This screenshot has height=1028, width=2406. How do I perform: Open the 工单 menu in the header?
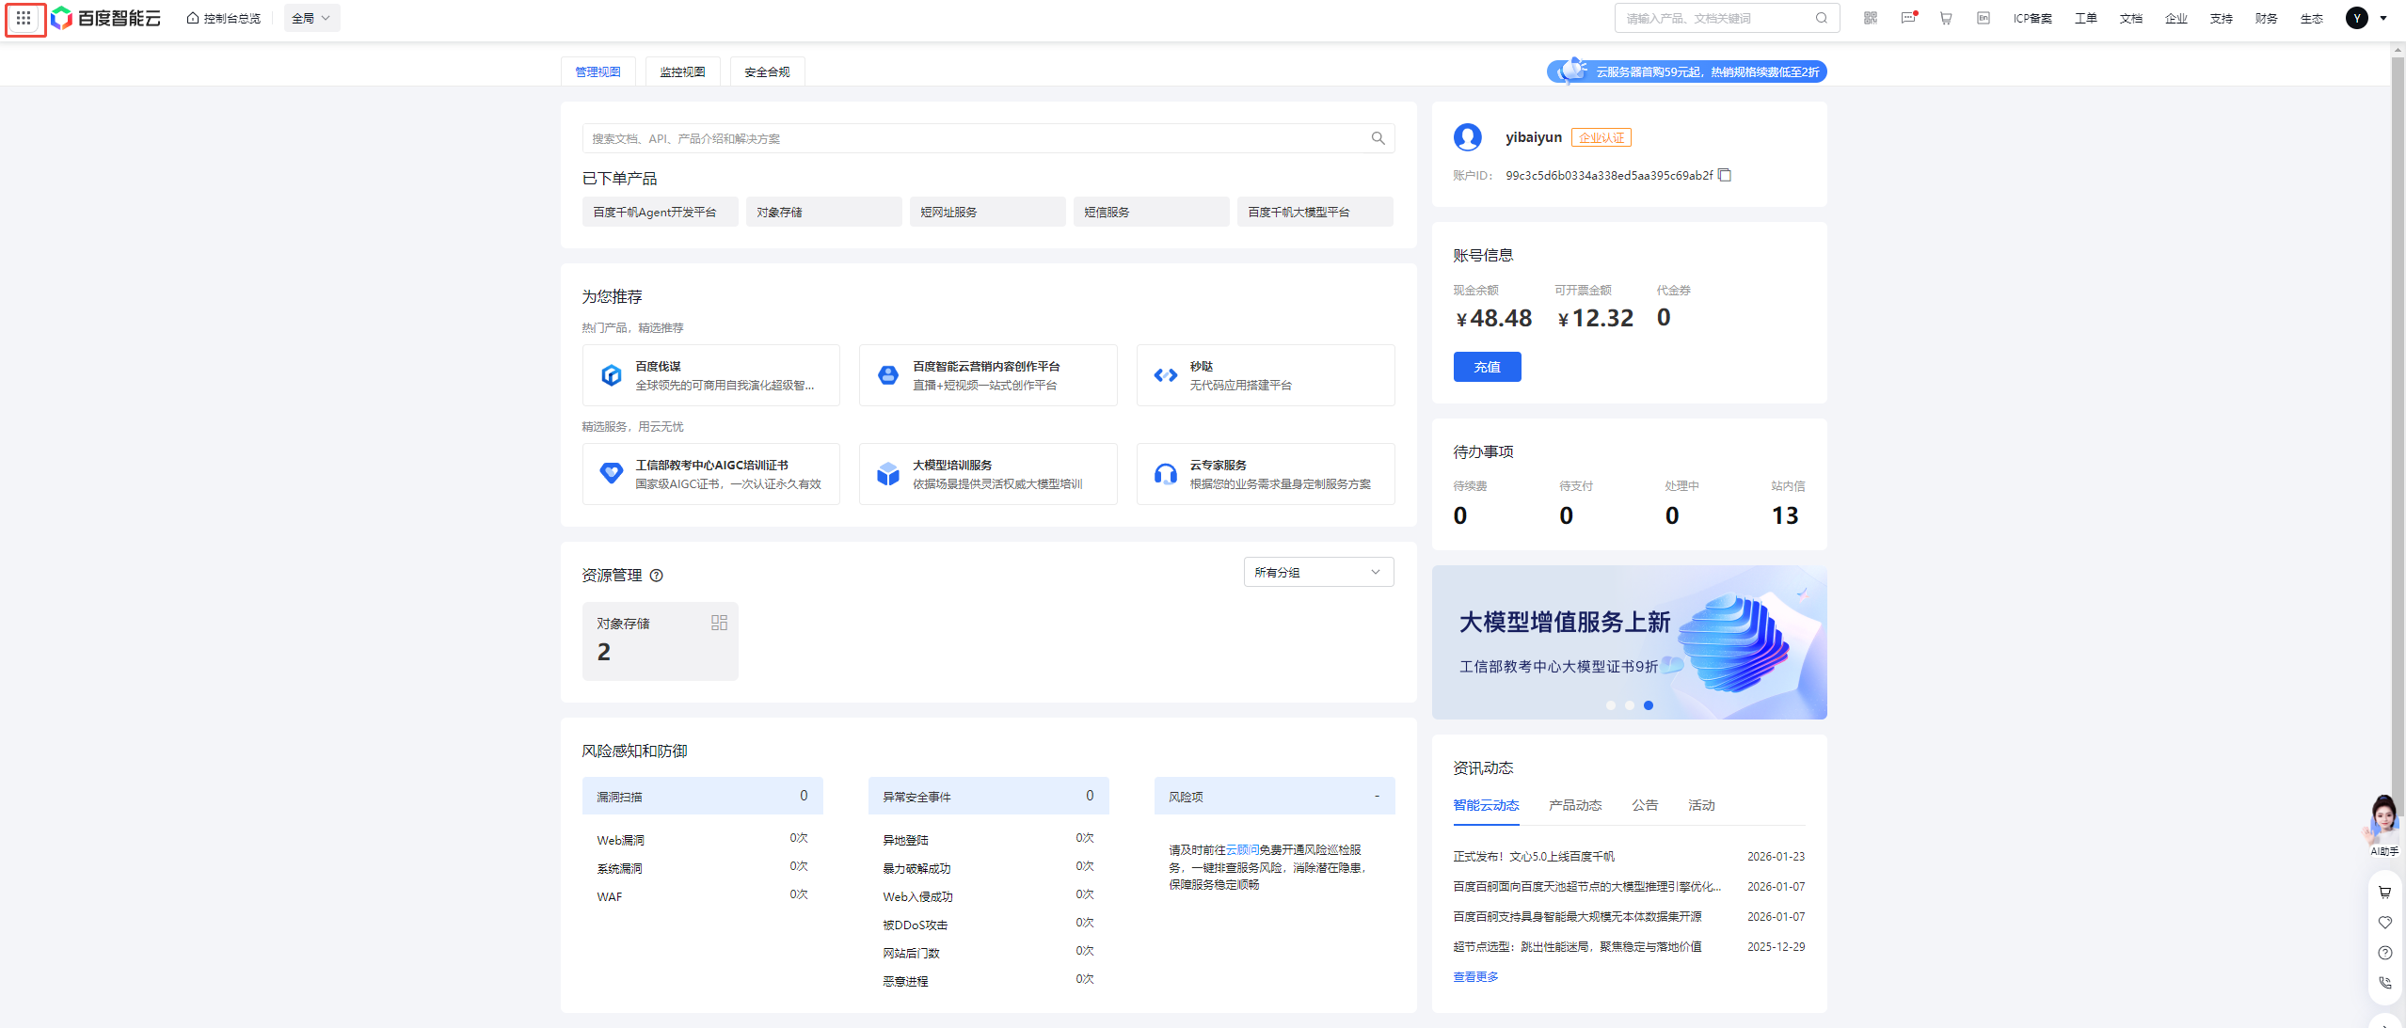(2086, 19)
